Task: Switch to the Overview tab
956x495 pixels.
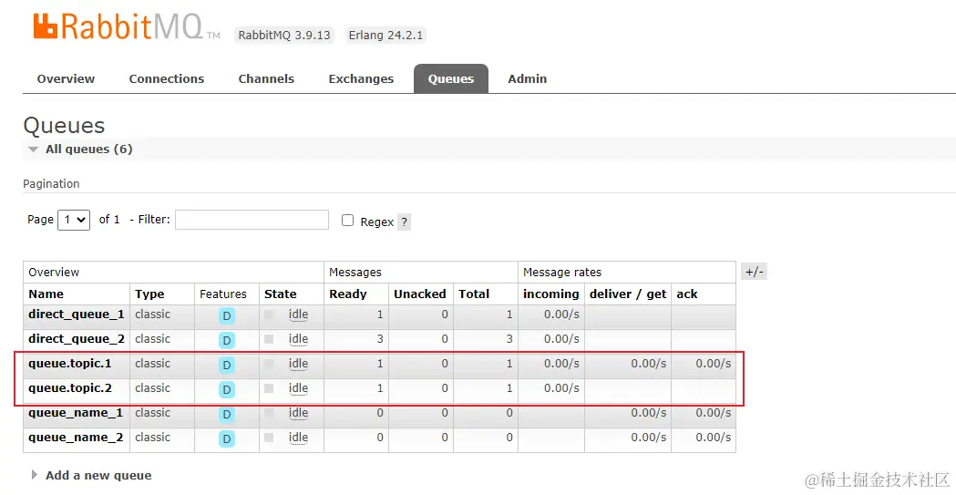Action: point(66,78)
